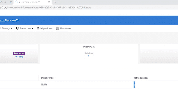The width and height of the screenshot is (178, 110).
Task: Open the Hardware menu
Action: click(x=64, y=28)
